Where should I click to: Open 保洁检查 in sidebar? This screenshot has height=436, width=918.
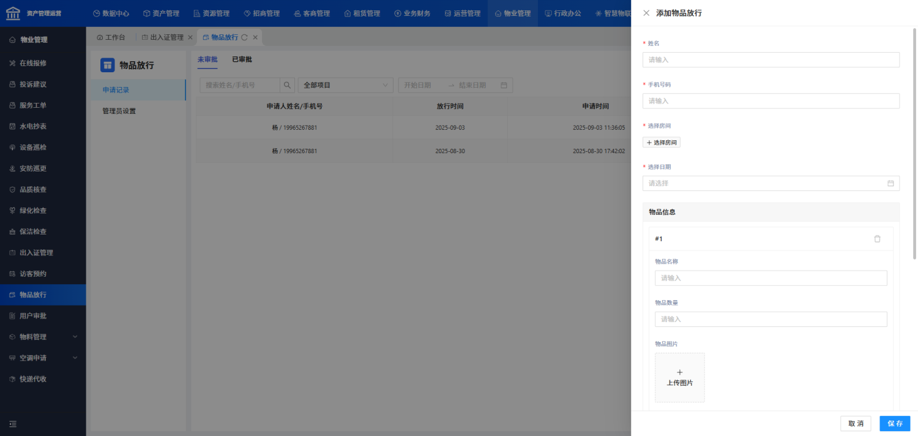click(43, 231)
